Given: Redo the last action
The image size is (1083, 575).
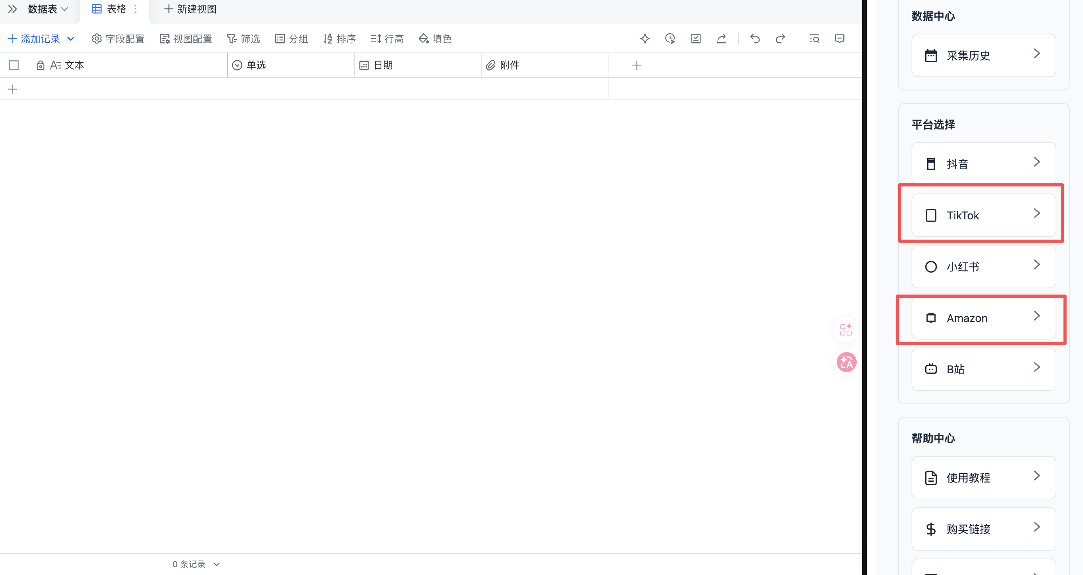Looking at the screenshot, I should 780,39.
